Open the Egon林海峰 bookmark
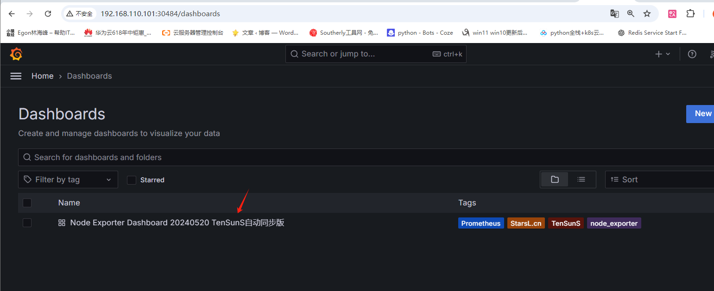Screen dimensions: 714x291 click(41, 33)
